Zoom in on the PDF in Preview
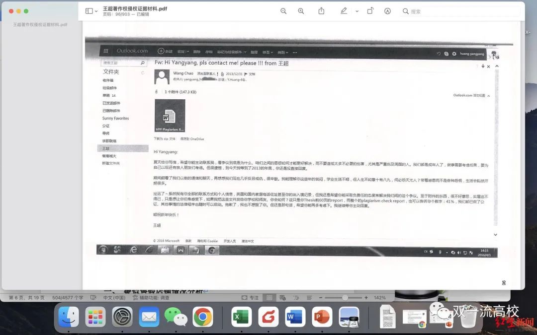 point(301,11)
